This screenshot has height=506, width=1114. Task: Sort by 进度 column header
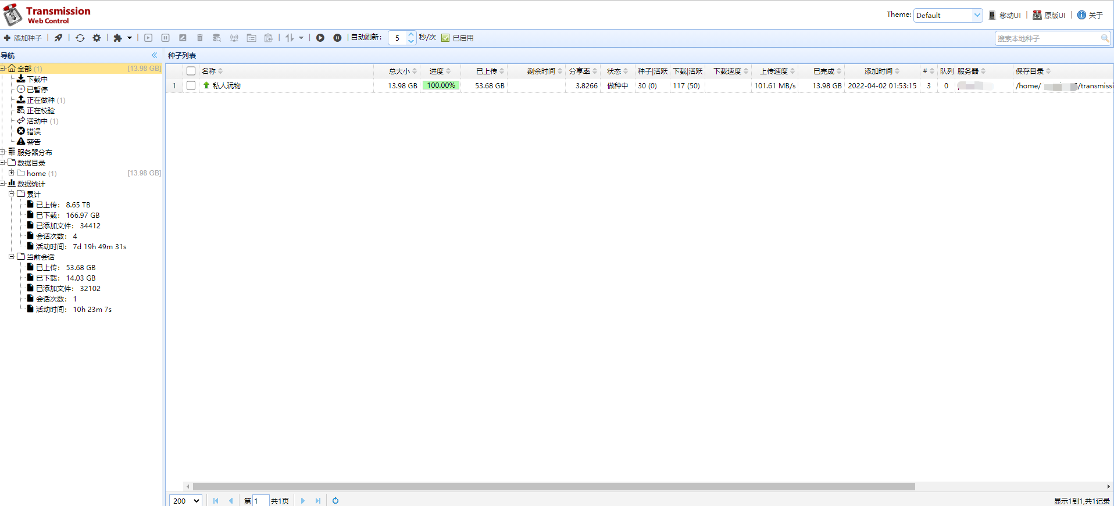[440, 71]
